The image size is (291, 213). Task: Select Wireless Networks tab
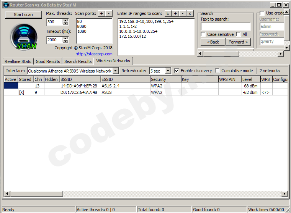113,61
